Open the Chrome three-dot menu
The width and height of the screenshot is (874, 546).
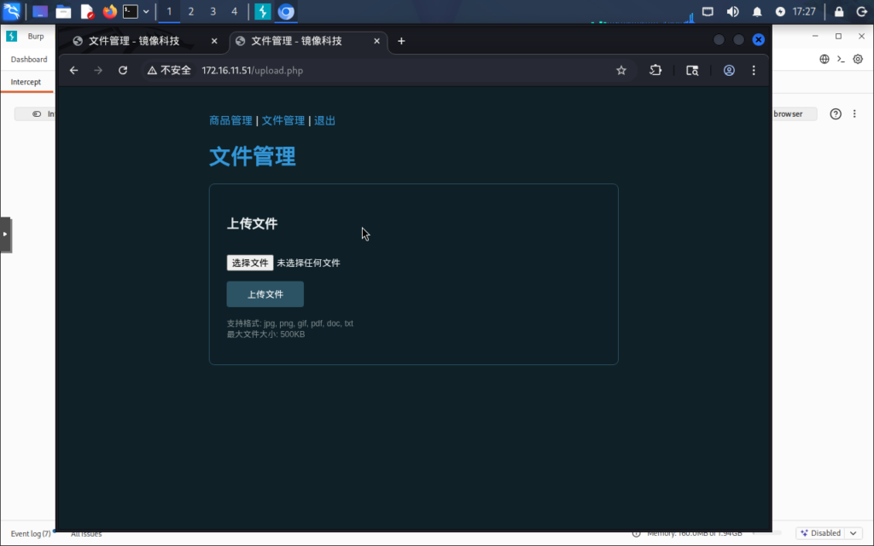pos(753,71)
